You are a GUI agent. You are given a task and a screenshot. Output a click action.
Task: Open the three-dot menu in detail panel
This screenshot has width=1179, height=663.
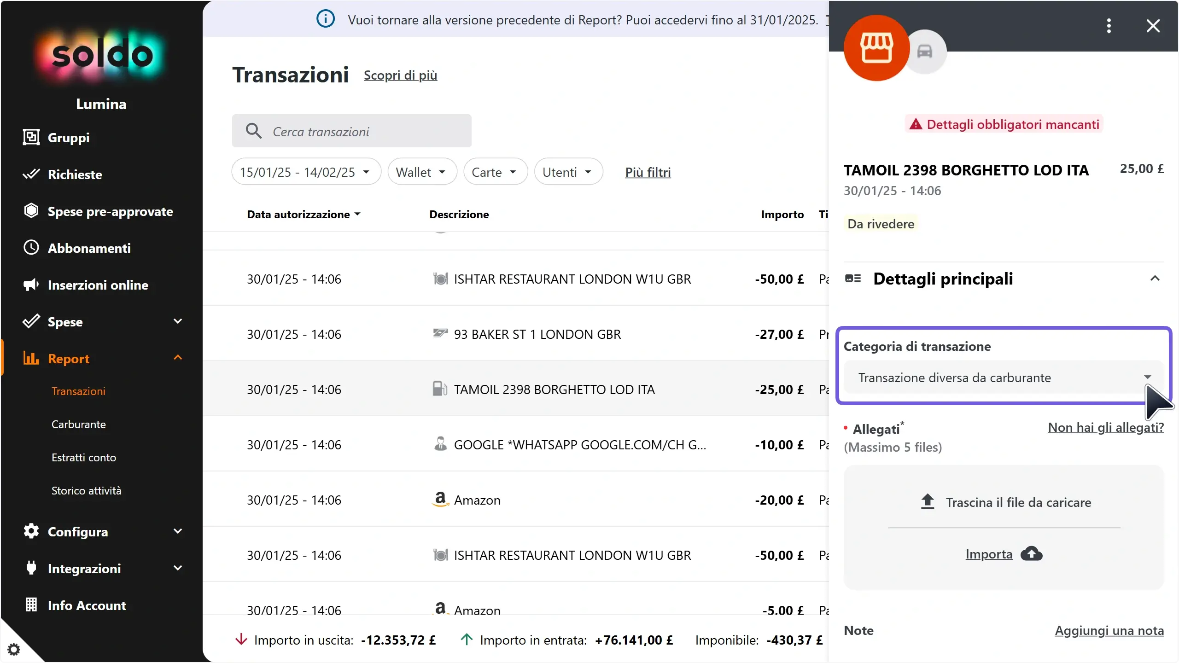click(1109, 26)
